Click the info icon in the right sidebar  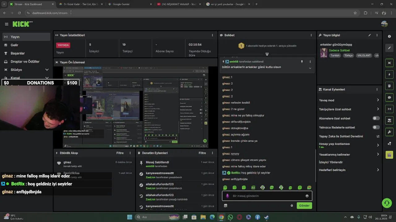coord(389,36)
